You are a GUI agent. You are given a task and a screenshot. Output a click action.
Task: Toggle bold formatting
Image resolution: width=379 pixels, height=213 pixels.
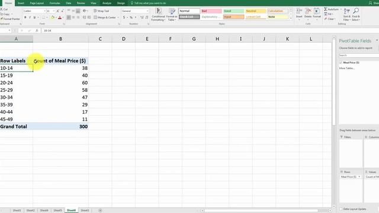[x=25, y=17]
